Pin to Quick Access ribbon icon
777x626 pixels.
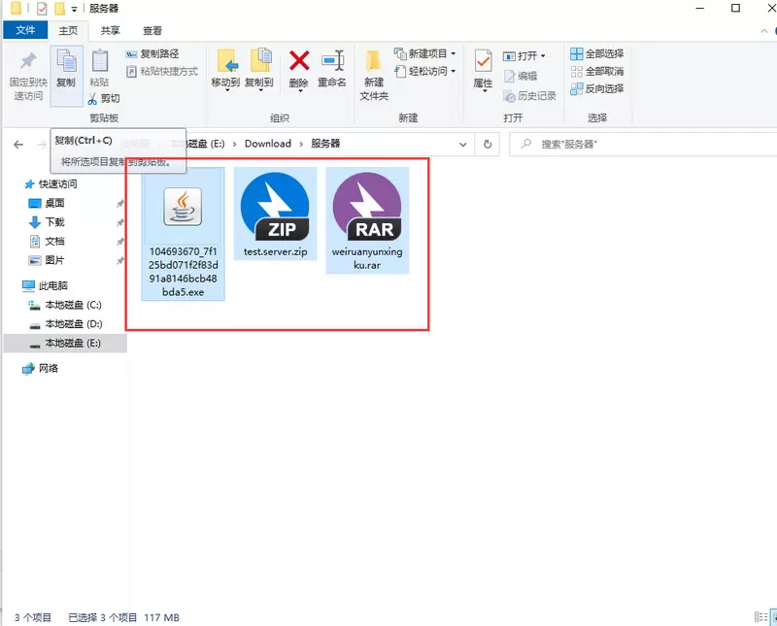[x=28, y=75]
